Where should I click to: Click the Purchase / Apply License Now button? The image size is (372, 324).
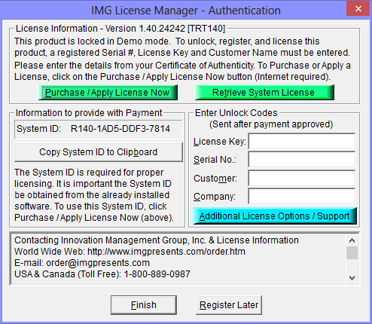pos(108,93)
